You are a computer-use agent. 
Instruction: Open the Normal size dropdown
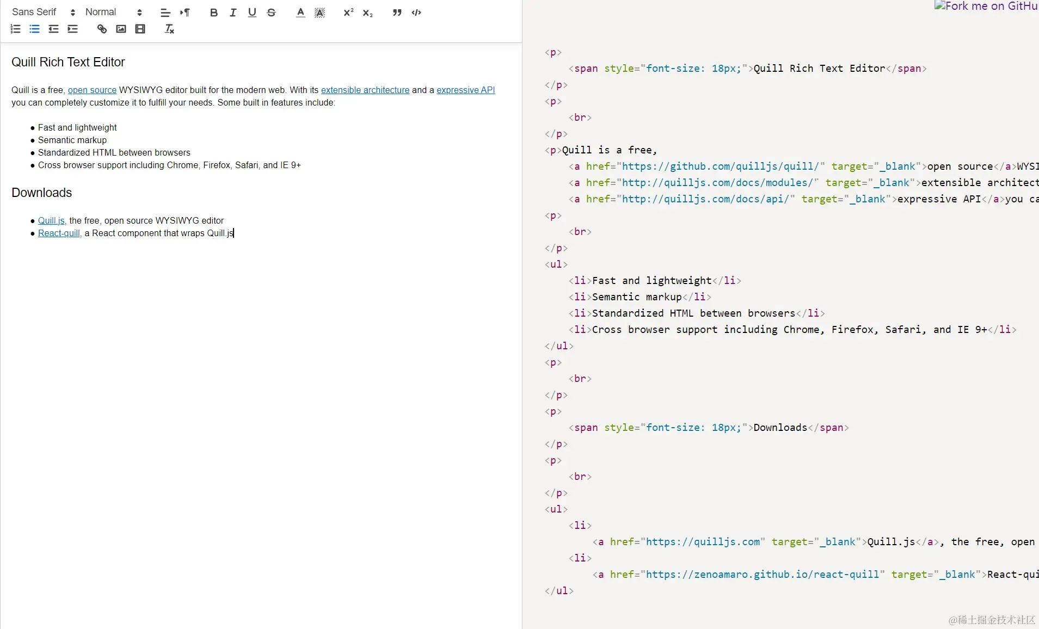point(114,12)
